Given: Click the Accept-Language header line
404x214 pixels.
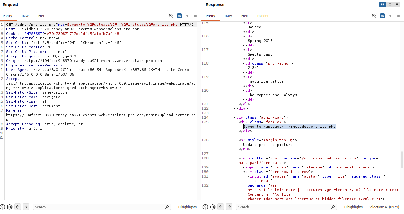Looking at the screenshot, I should [x=41, y=56].
